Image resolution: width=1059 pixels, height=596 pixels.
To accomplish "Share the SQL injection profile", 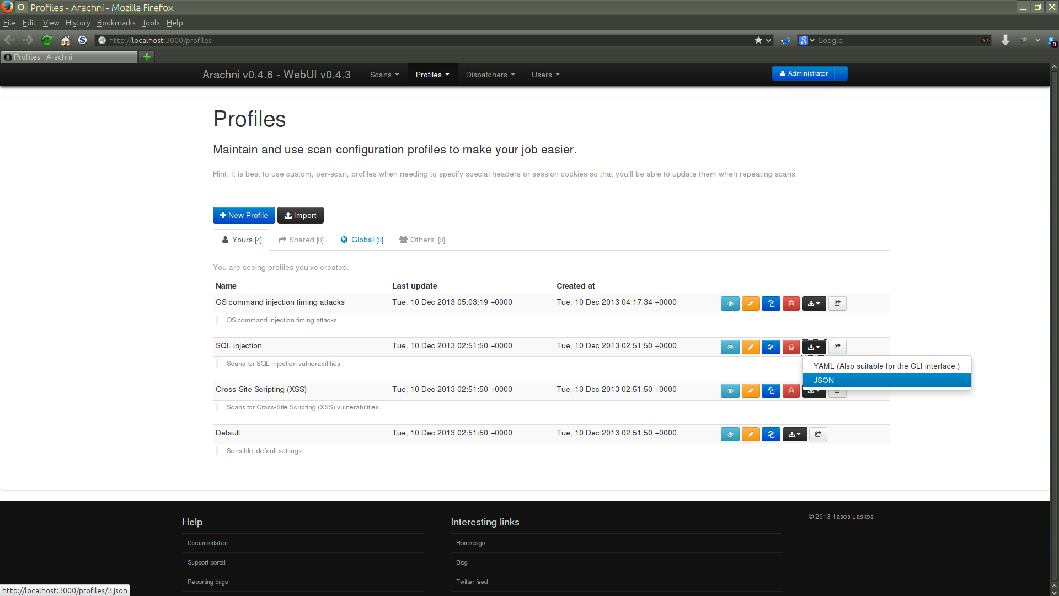I will [x=837, y=347].
